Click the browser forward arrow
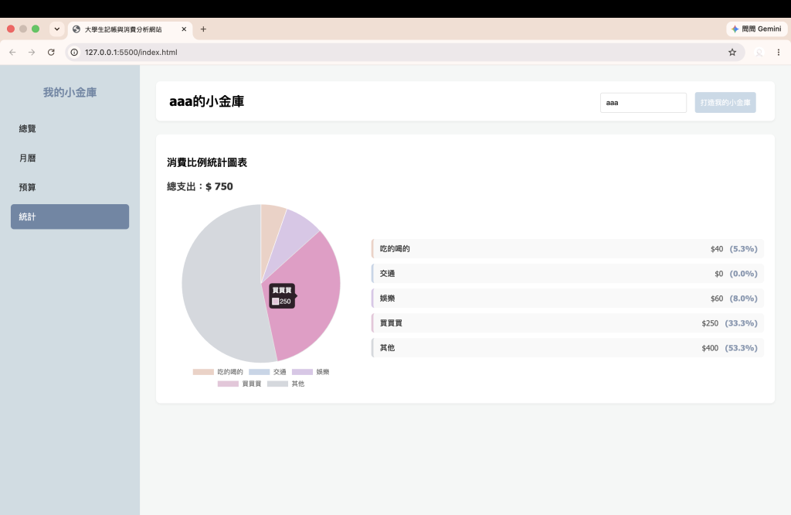 pyautogui.click(x=32, y=52)
